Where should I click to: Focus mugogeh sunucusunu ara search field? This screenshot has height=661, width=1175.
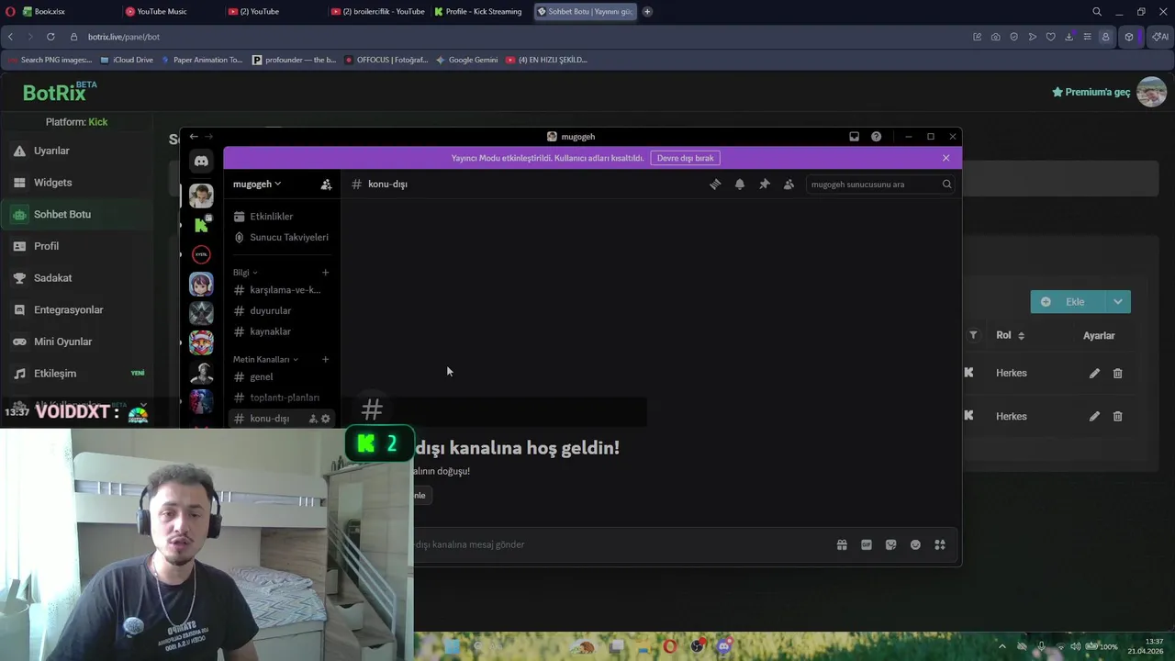pyautogui.click(x=880, y=185)
